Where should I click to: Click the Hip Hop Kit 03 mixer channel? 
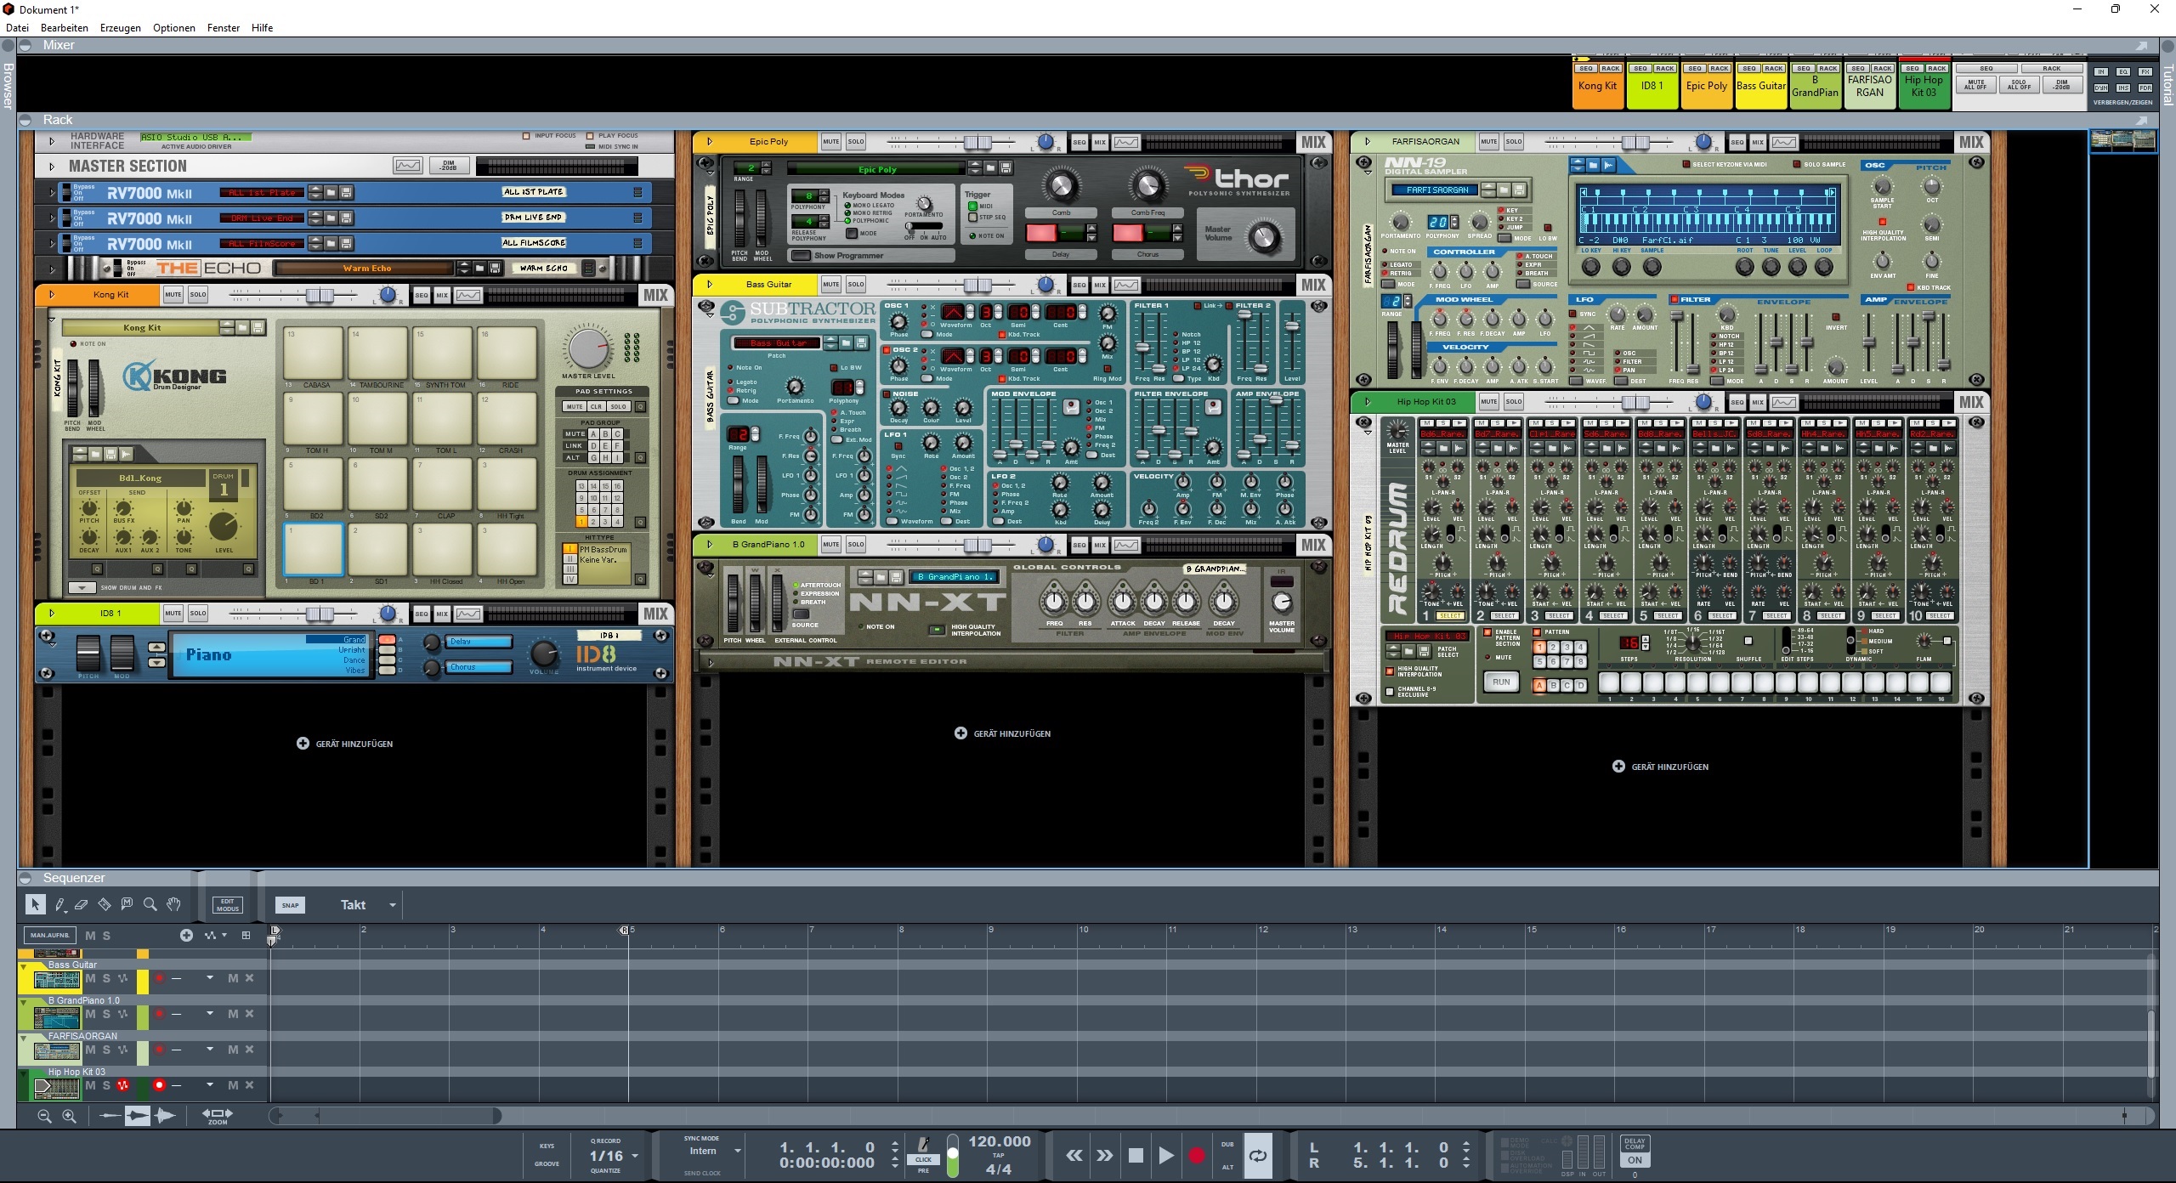1924,86
